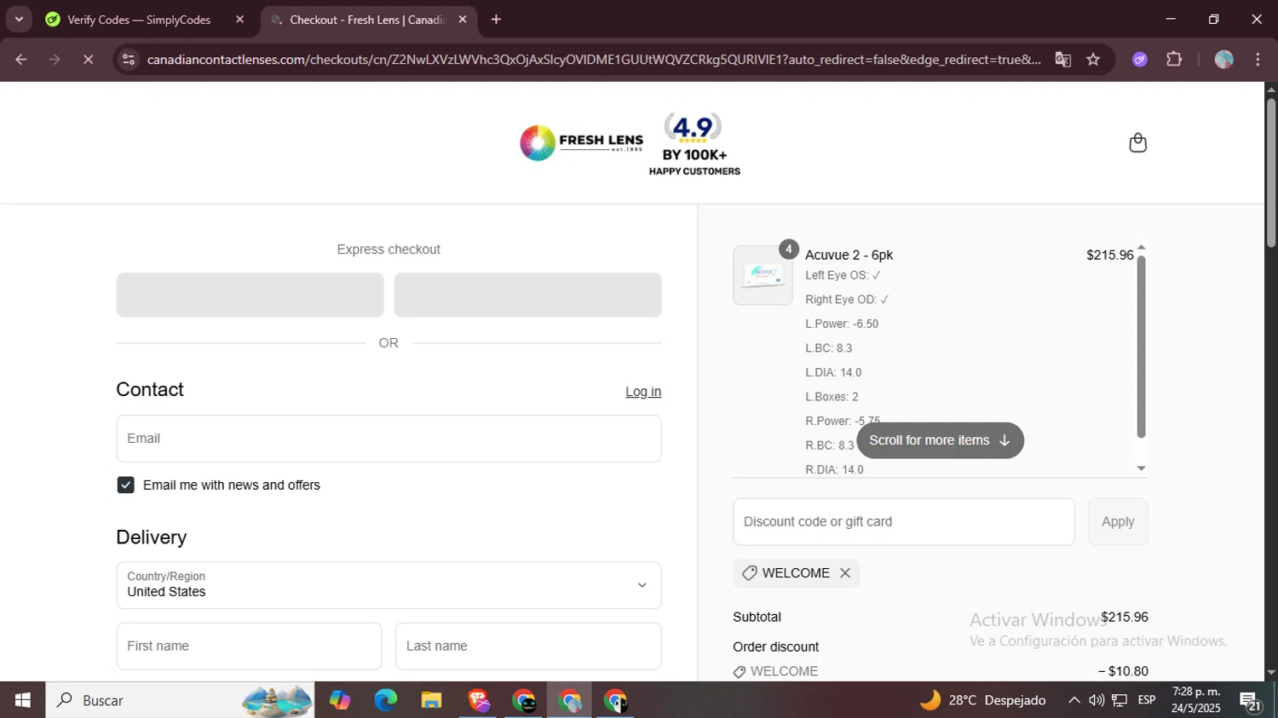Stop loading the page
Image resolution: width=1278 pixels, height=718 pixels.
[88, 60]
